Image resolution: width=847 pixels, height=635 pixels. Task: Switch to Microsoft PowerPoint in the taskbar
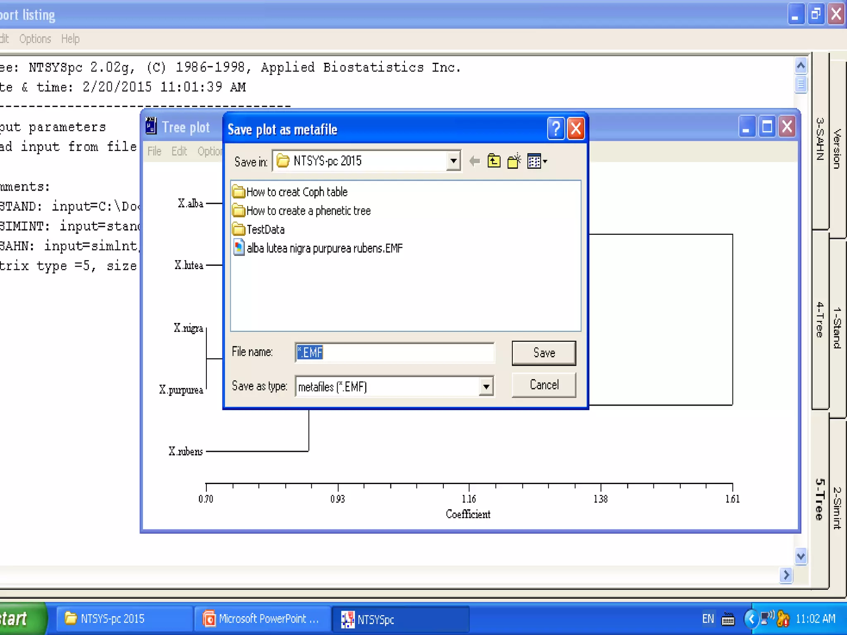tap(262, 619)
